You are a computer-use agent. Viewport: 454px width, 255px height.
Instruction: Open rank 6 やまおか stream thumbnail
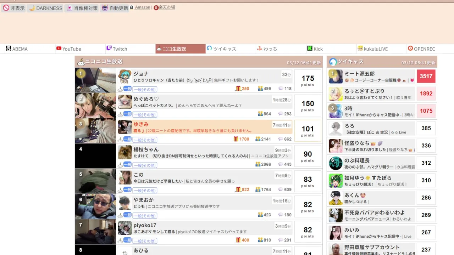(95, 206)
